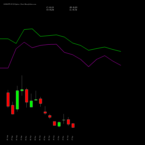145x145 pixels.
Task: Click the chart title text at top left
Action: point(20,4)
